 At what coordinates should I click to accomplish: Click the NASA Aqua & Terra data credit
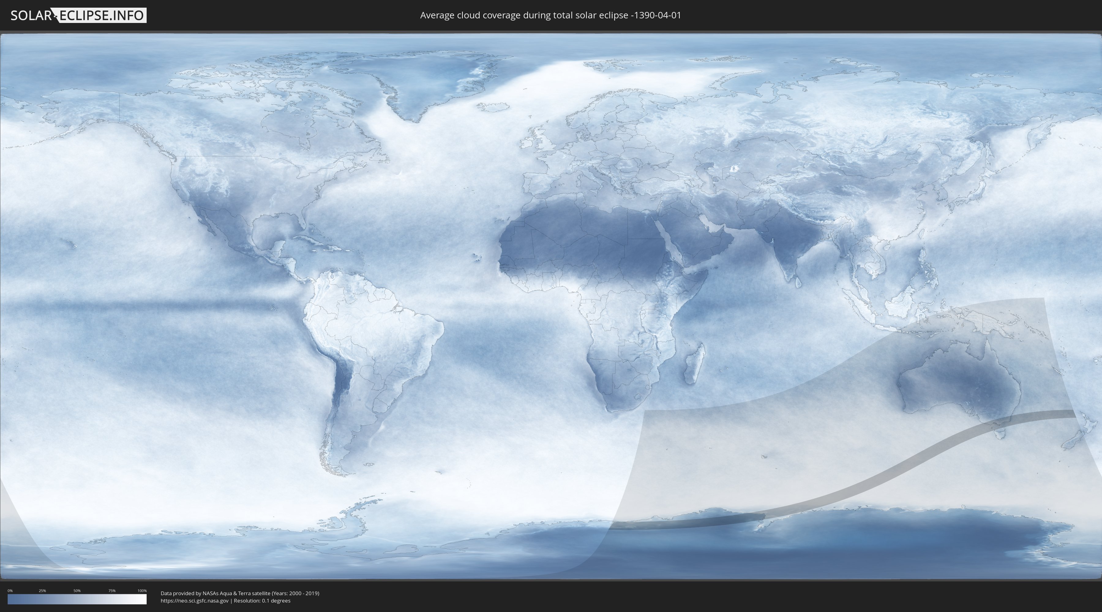tap(240, 593)
